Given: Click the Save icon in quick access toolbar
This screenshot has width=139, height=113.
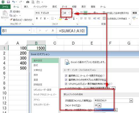Looking at the screenshot, I should click(8, 2).
